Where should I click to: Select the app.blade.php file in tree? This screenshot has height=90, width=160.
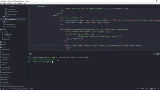(11, 19)
